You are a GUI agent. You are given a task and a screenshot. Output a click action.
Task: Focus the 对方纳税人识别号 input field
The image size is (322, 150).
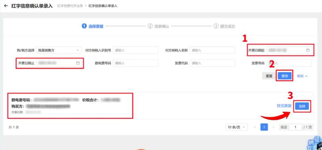pyautogui.click(x=136, y=50)
